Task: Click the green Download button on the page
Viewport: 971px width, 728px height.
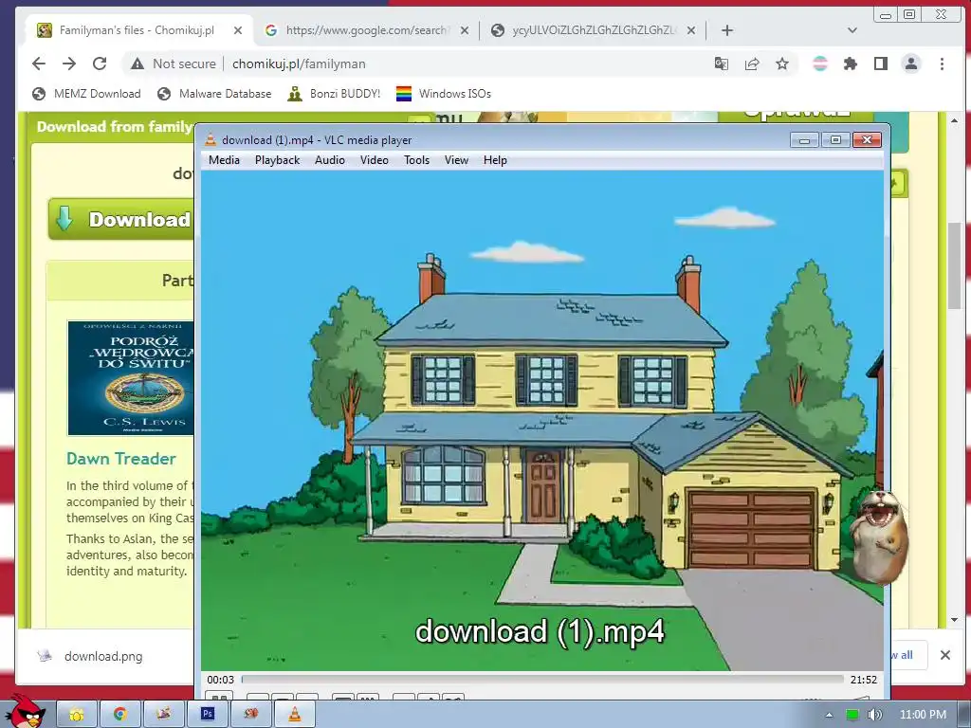Action: pyautogui.click(x=121, y=219)
